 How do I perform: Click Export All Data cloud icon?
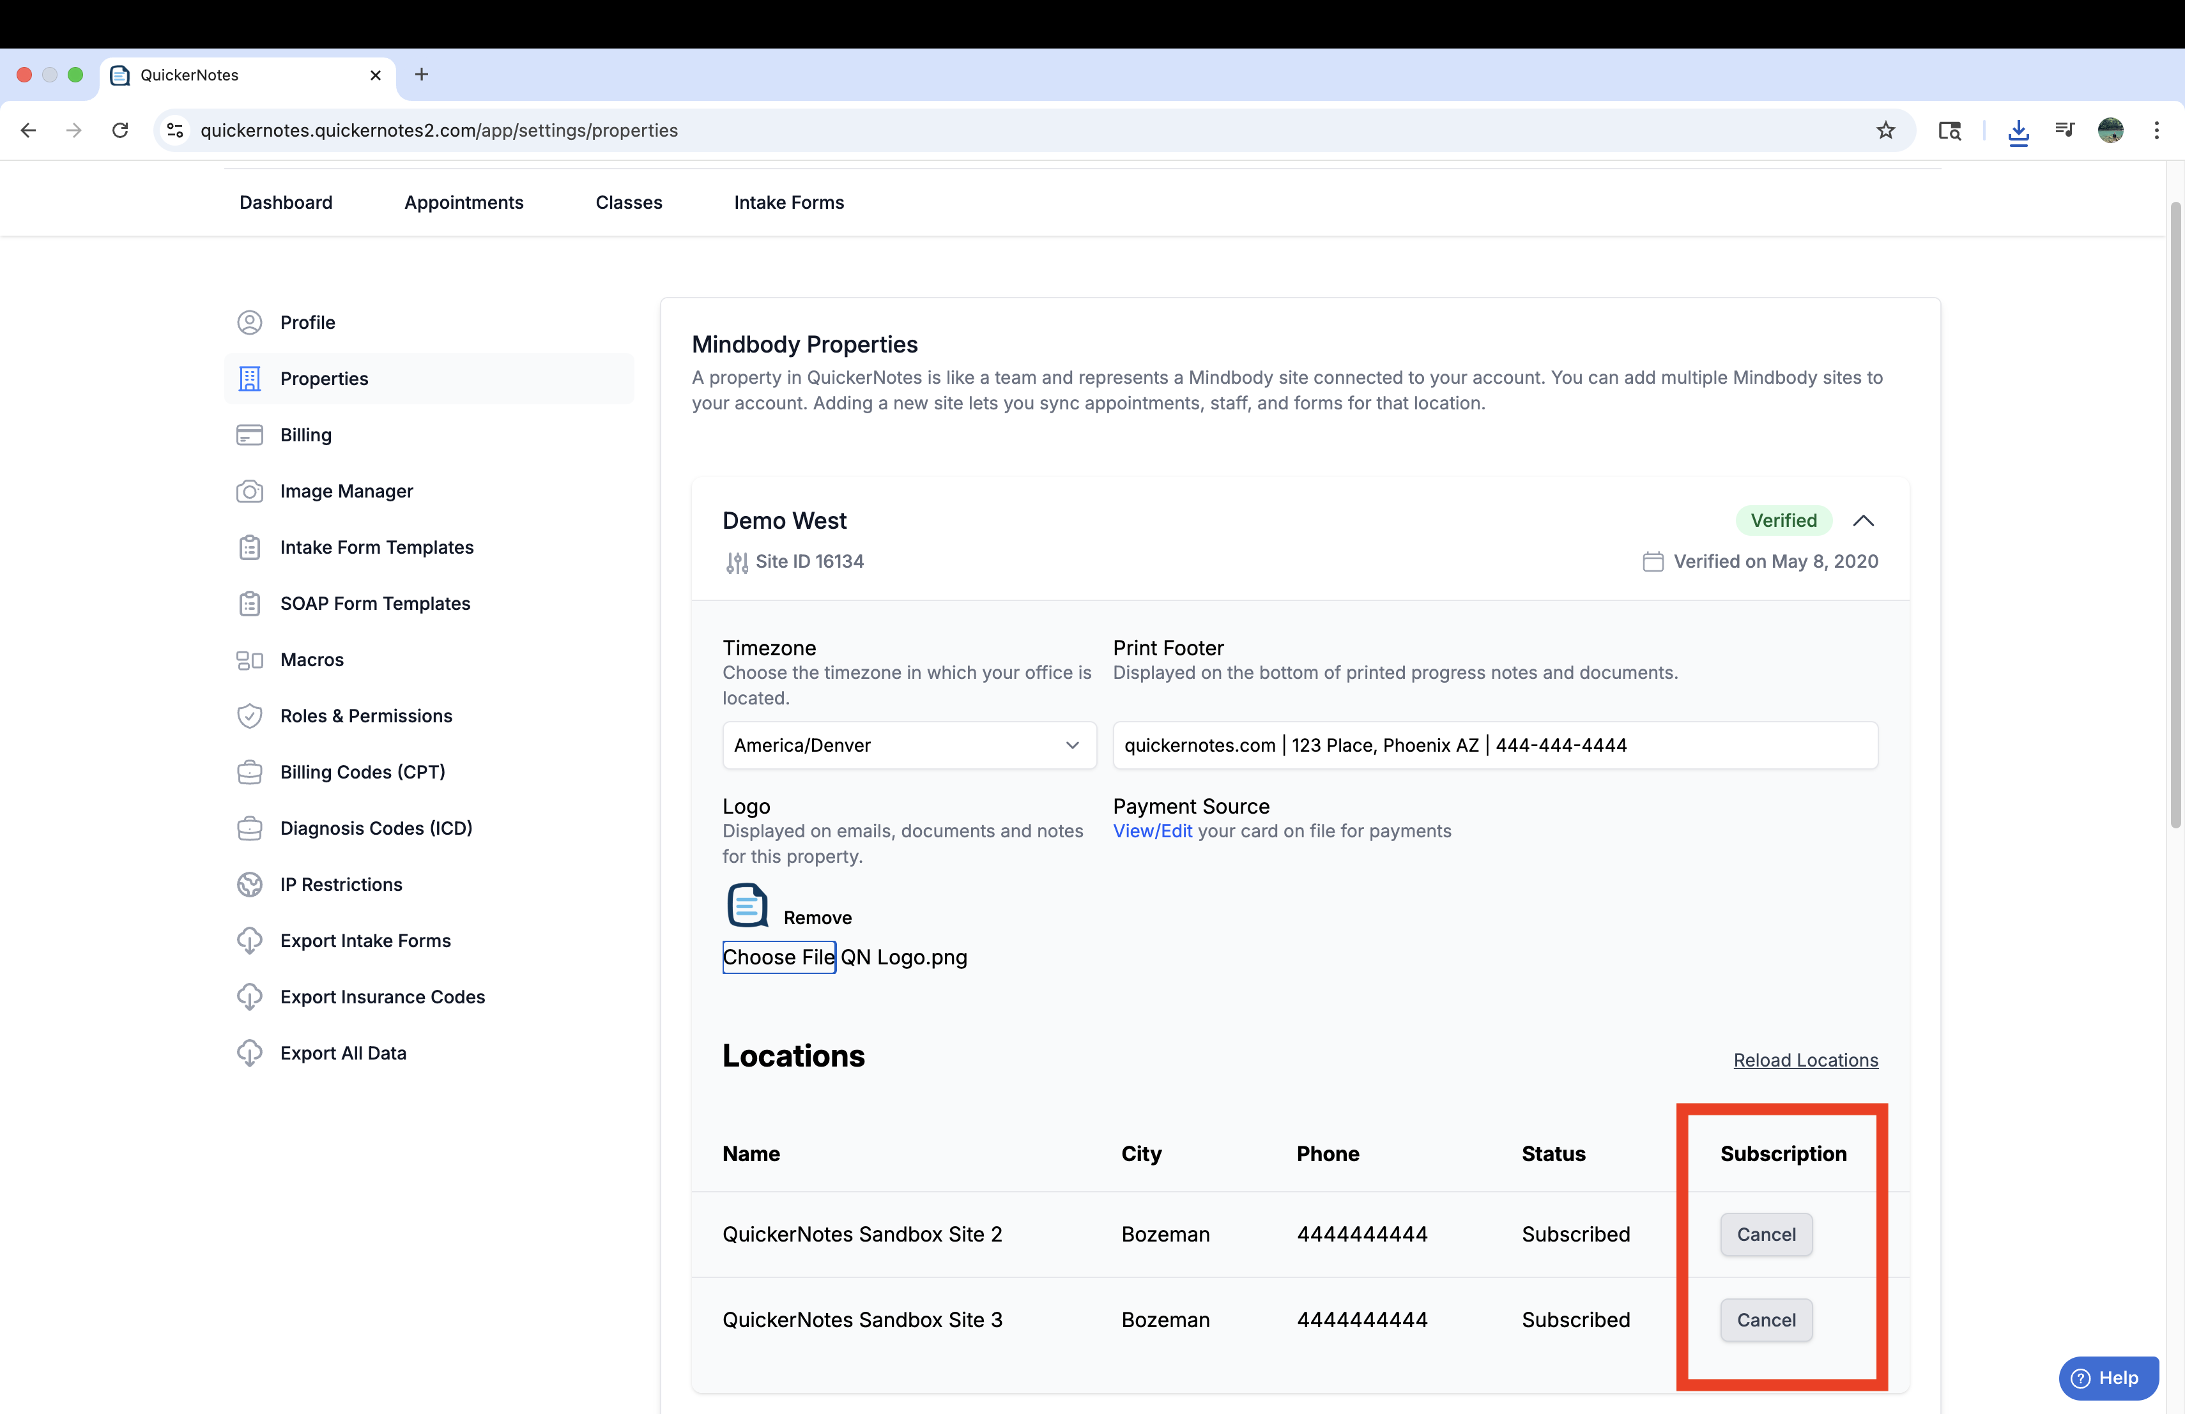pos(250,1053)
